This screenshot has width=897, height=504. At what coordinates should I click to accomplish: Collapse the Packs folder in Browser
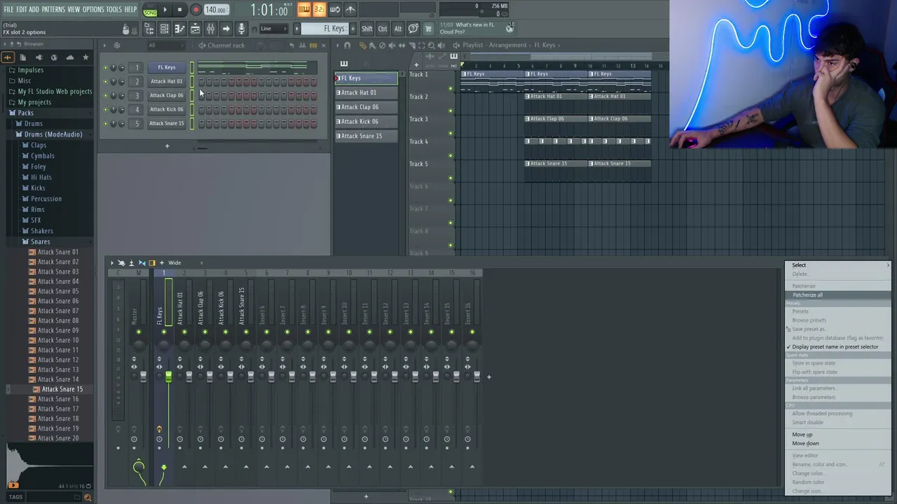tap(26, 113)
